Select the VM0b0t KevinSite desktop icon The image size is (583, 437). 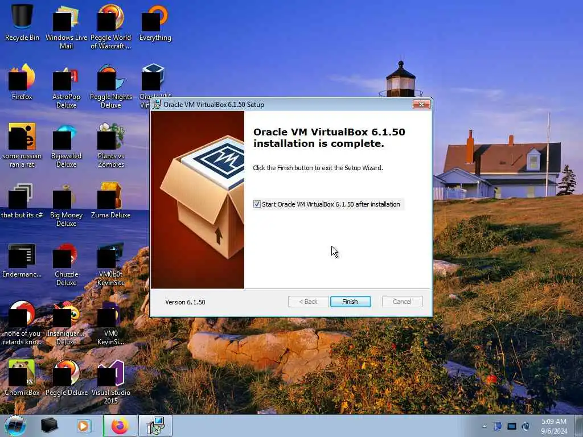[x=111, y=264]
